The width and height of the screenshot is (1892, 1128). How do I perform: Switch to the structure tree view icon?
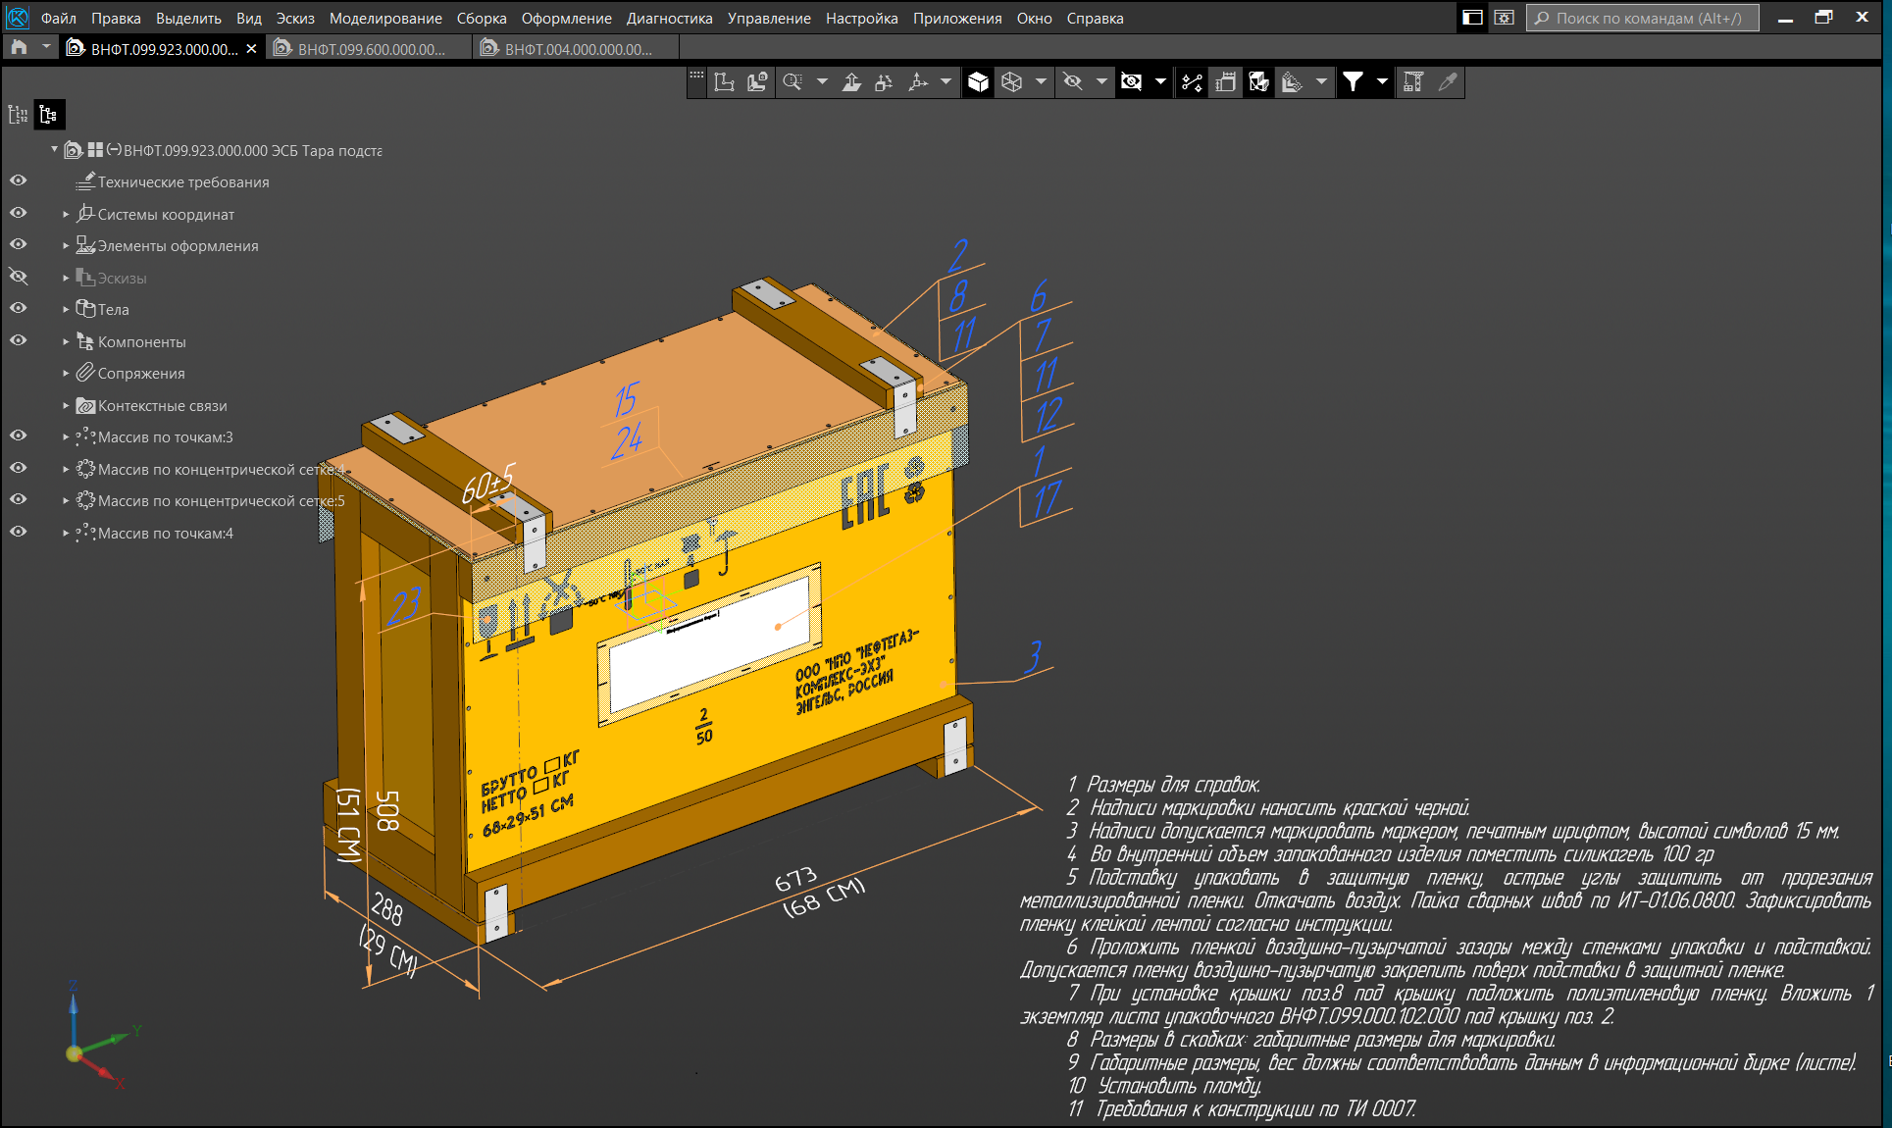click(48, 115)
